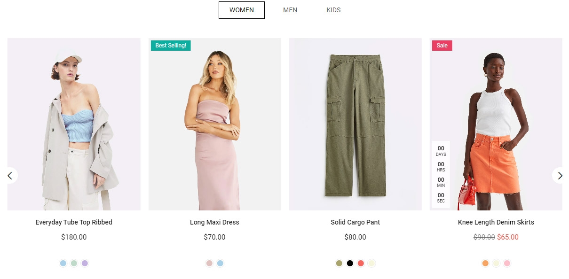Open the KIDS tab
This screenshot has height=279, width=569.
tap(333, 10)
